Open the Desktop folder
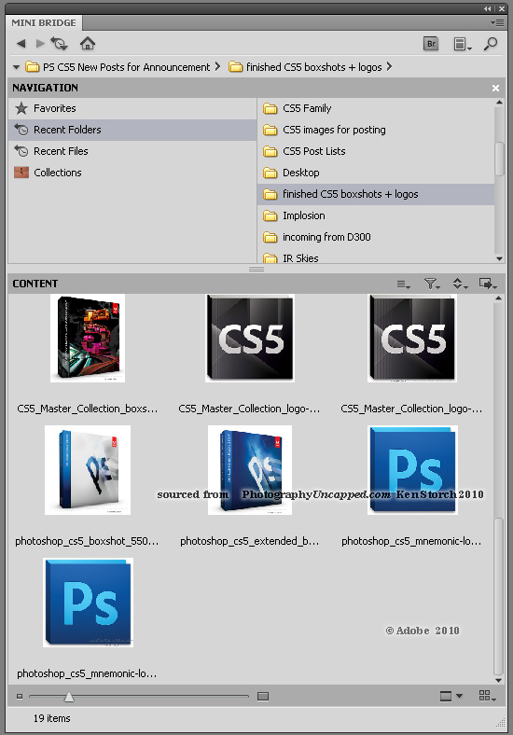The height and width of the screenshot is (735, 513). (376, 173)
